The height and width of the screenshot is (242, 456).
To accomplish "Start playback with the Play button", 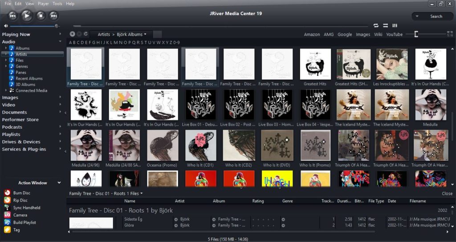I will point(27,16).
